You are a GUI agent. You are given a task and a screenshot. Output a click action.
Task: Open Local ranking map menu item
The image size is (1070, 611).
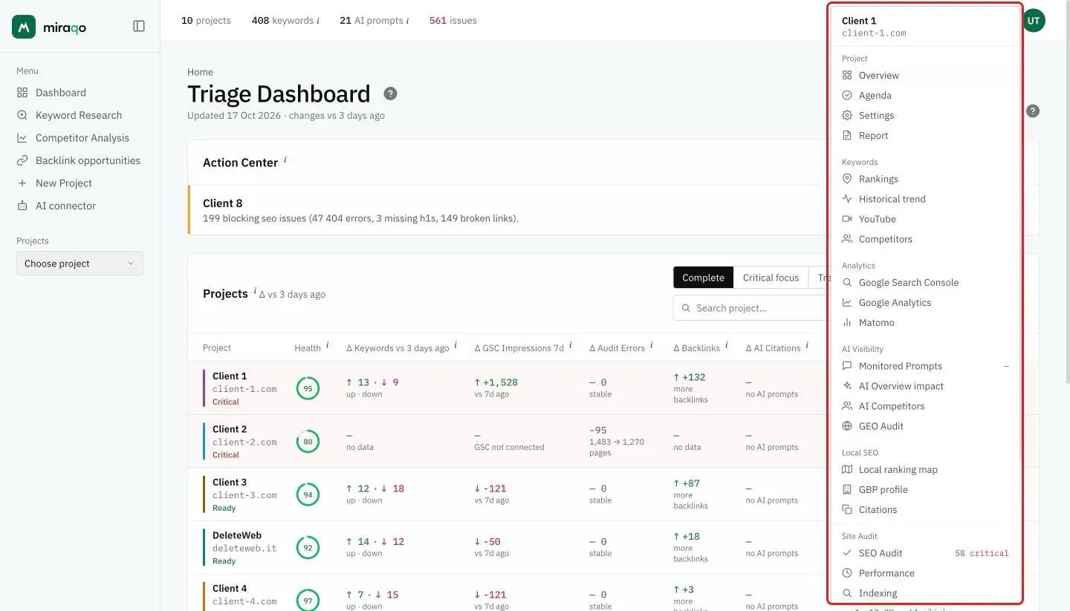coord(925,470)
